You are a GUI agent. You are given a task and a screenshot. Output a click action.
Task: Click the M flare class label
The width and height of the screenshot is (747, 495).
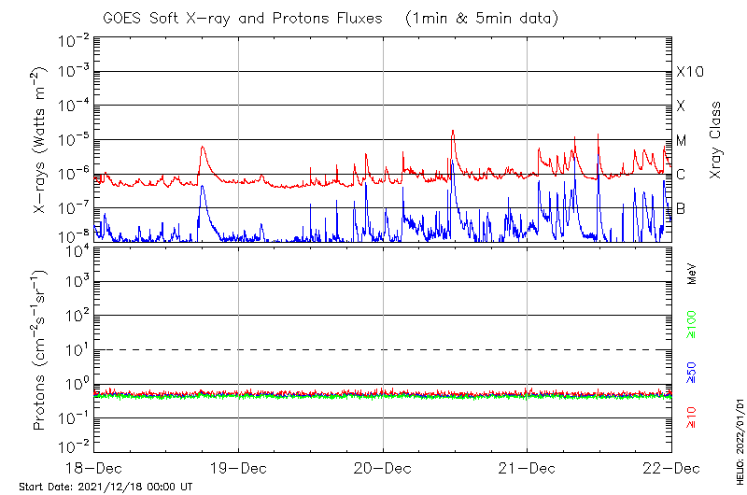(x=681, y=140)
